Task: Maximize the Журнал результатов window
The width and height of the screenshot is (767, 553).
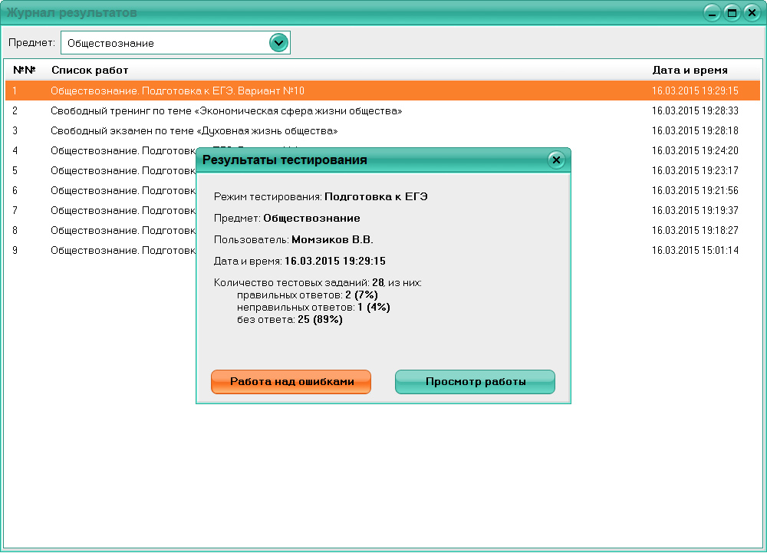Action: coord(731,12)
